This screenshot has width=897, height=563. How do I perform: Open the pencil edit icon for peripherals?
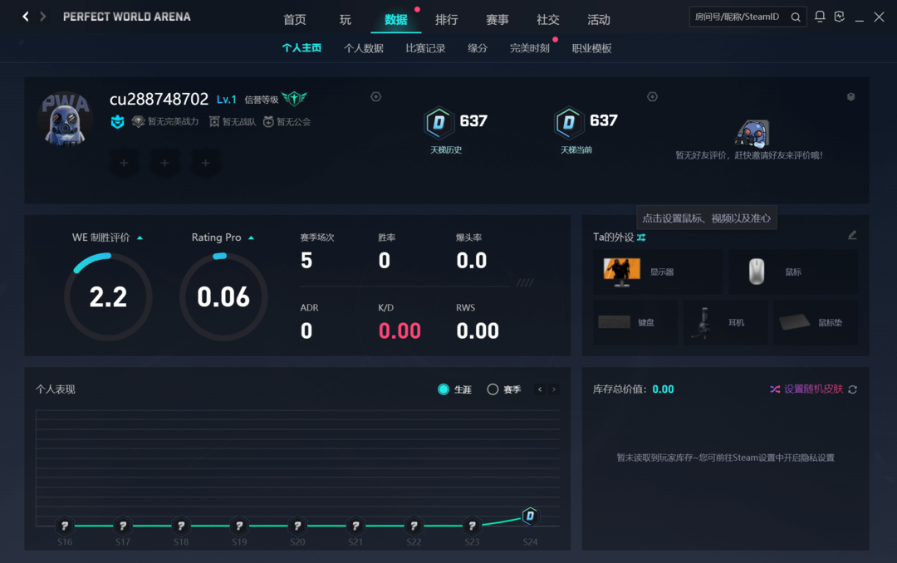coord(852,235)
